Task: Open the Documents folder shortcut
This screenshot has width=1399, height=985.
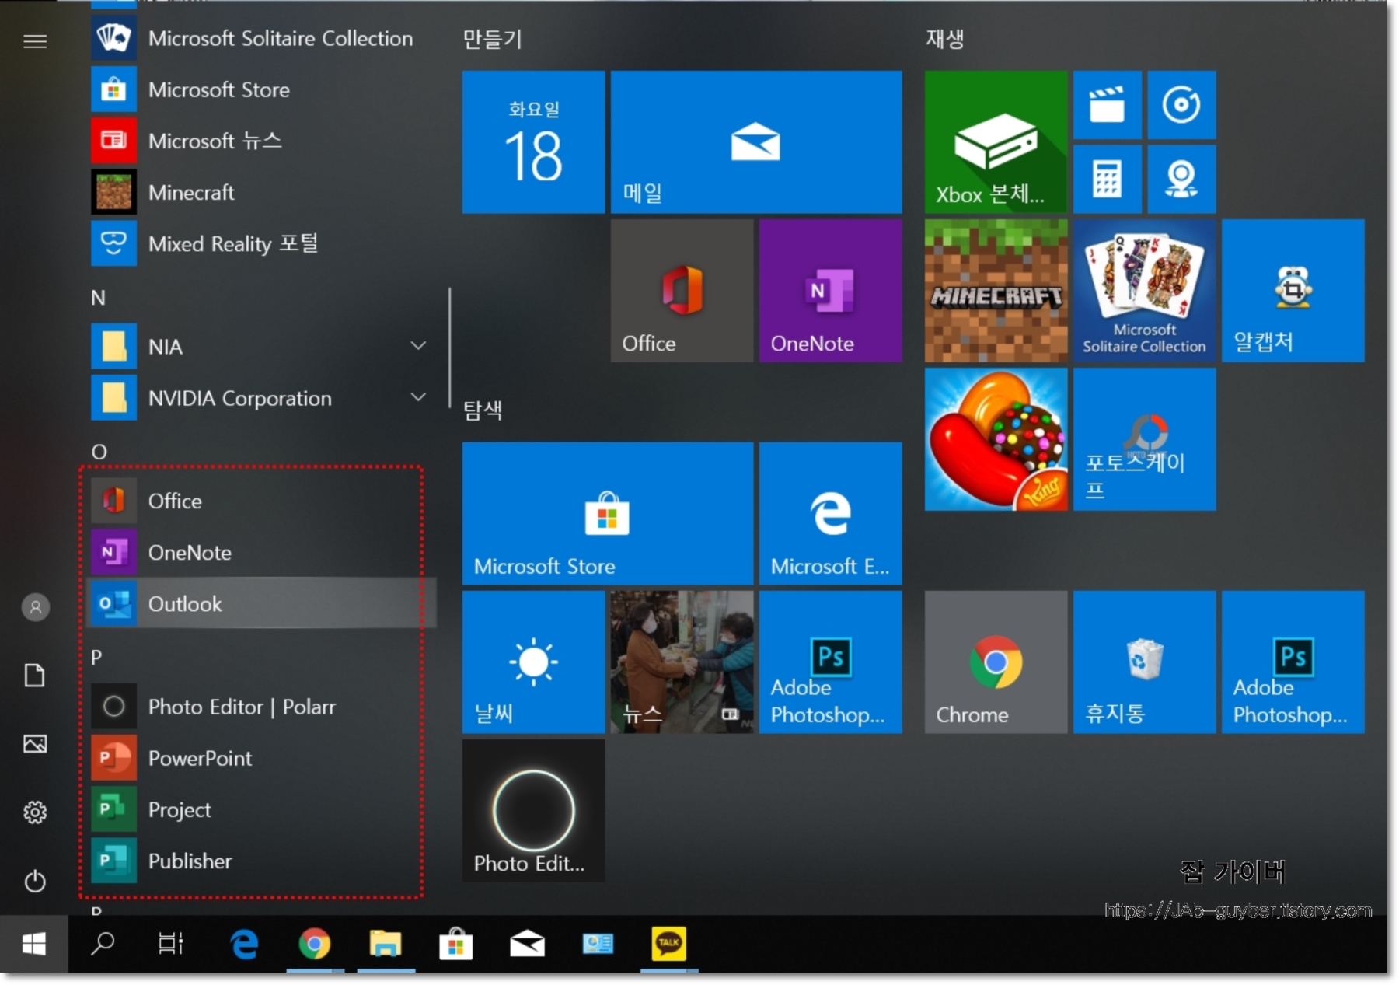Action: (x=35, y=675)
